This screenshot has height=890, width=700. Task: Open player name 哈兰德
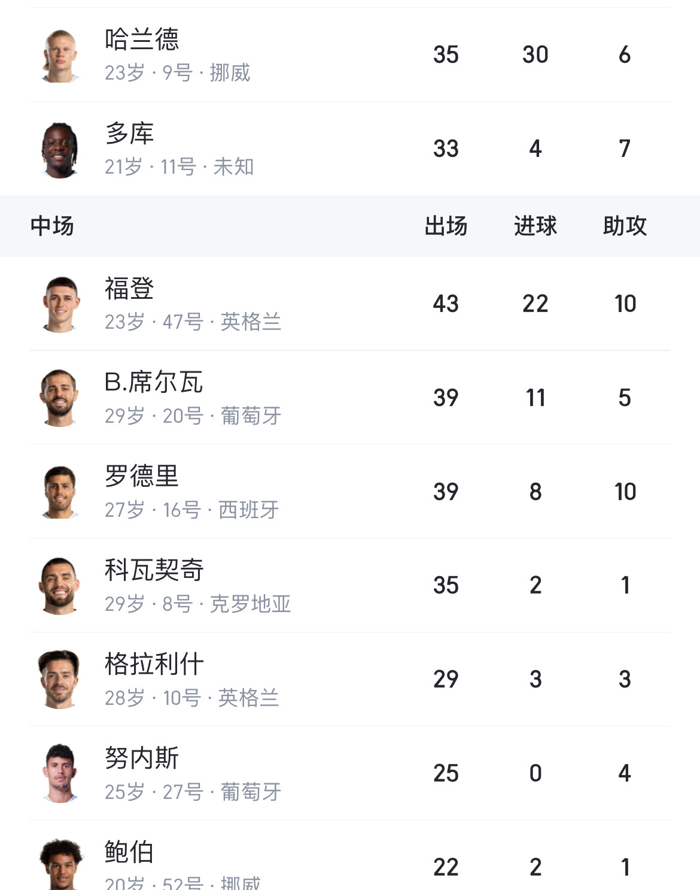tap(142, 40)
